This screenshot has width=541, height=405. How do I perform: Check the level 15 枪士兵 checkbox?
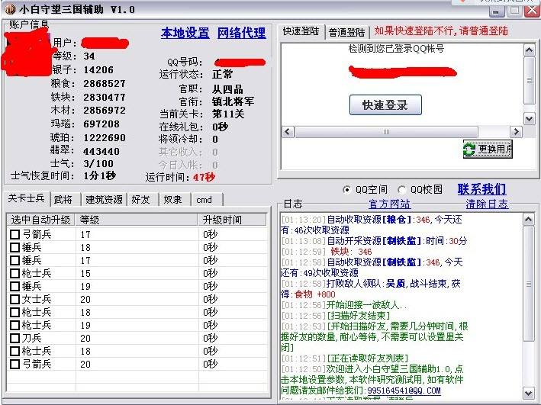coord(14,274)
